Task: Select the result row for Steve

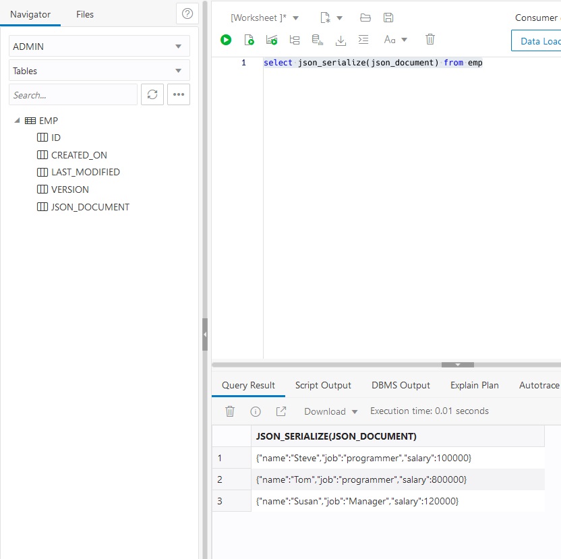Action: click(x=378, y=458)
